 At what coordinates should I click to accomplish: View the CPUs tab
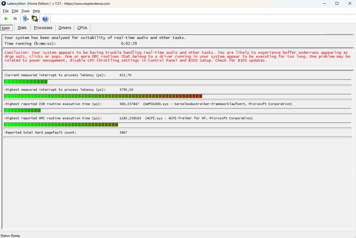82,28
